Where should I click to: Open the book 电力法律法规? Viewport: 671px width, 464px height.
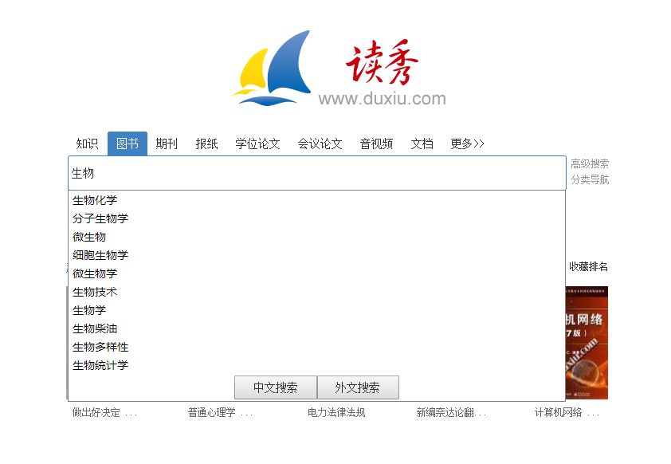pyautogui.click(x=336, y=413)
